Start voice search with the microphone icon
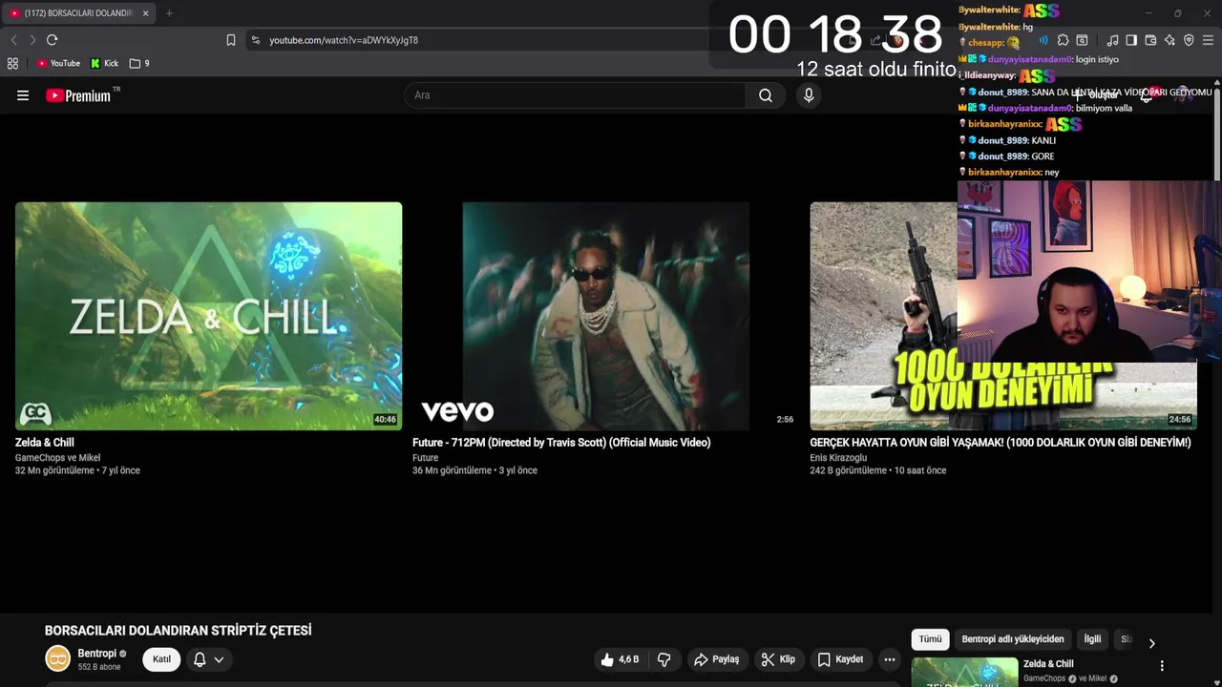The height and width of the screenshot is (687, 1222). (809, 95)
